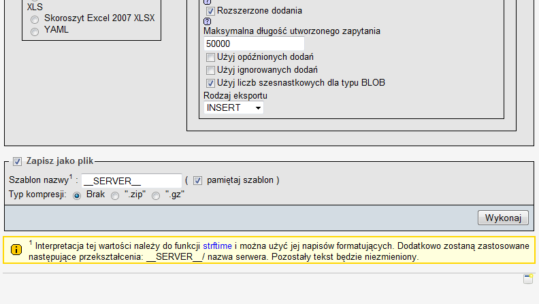Select ".gz" compression type
The width and height of the screenshot is (539, 304).
tap(156, 195)
